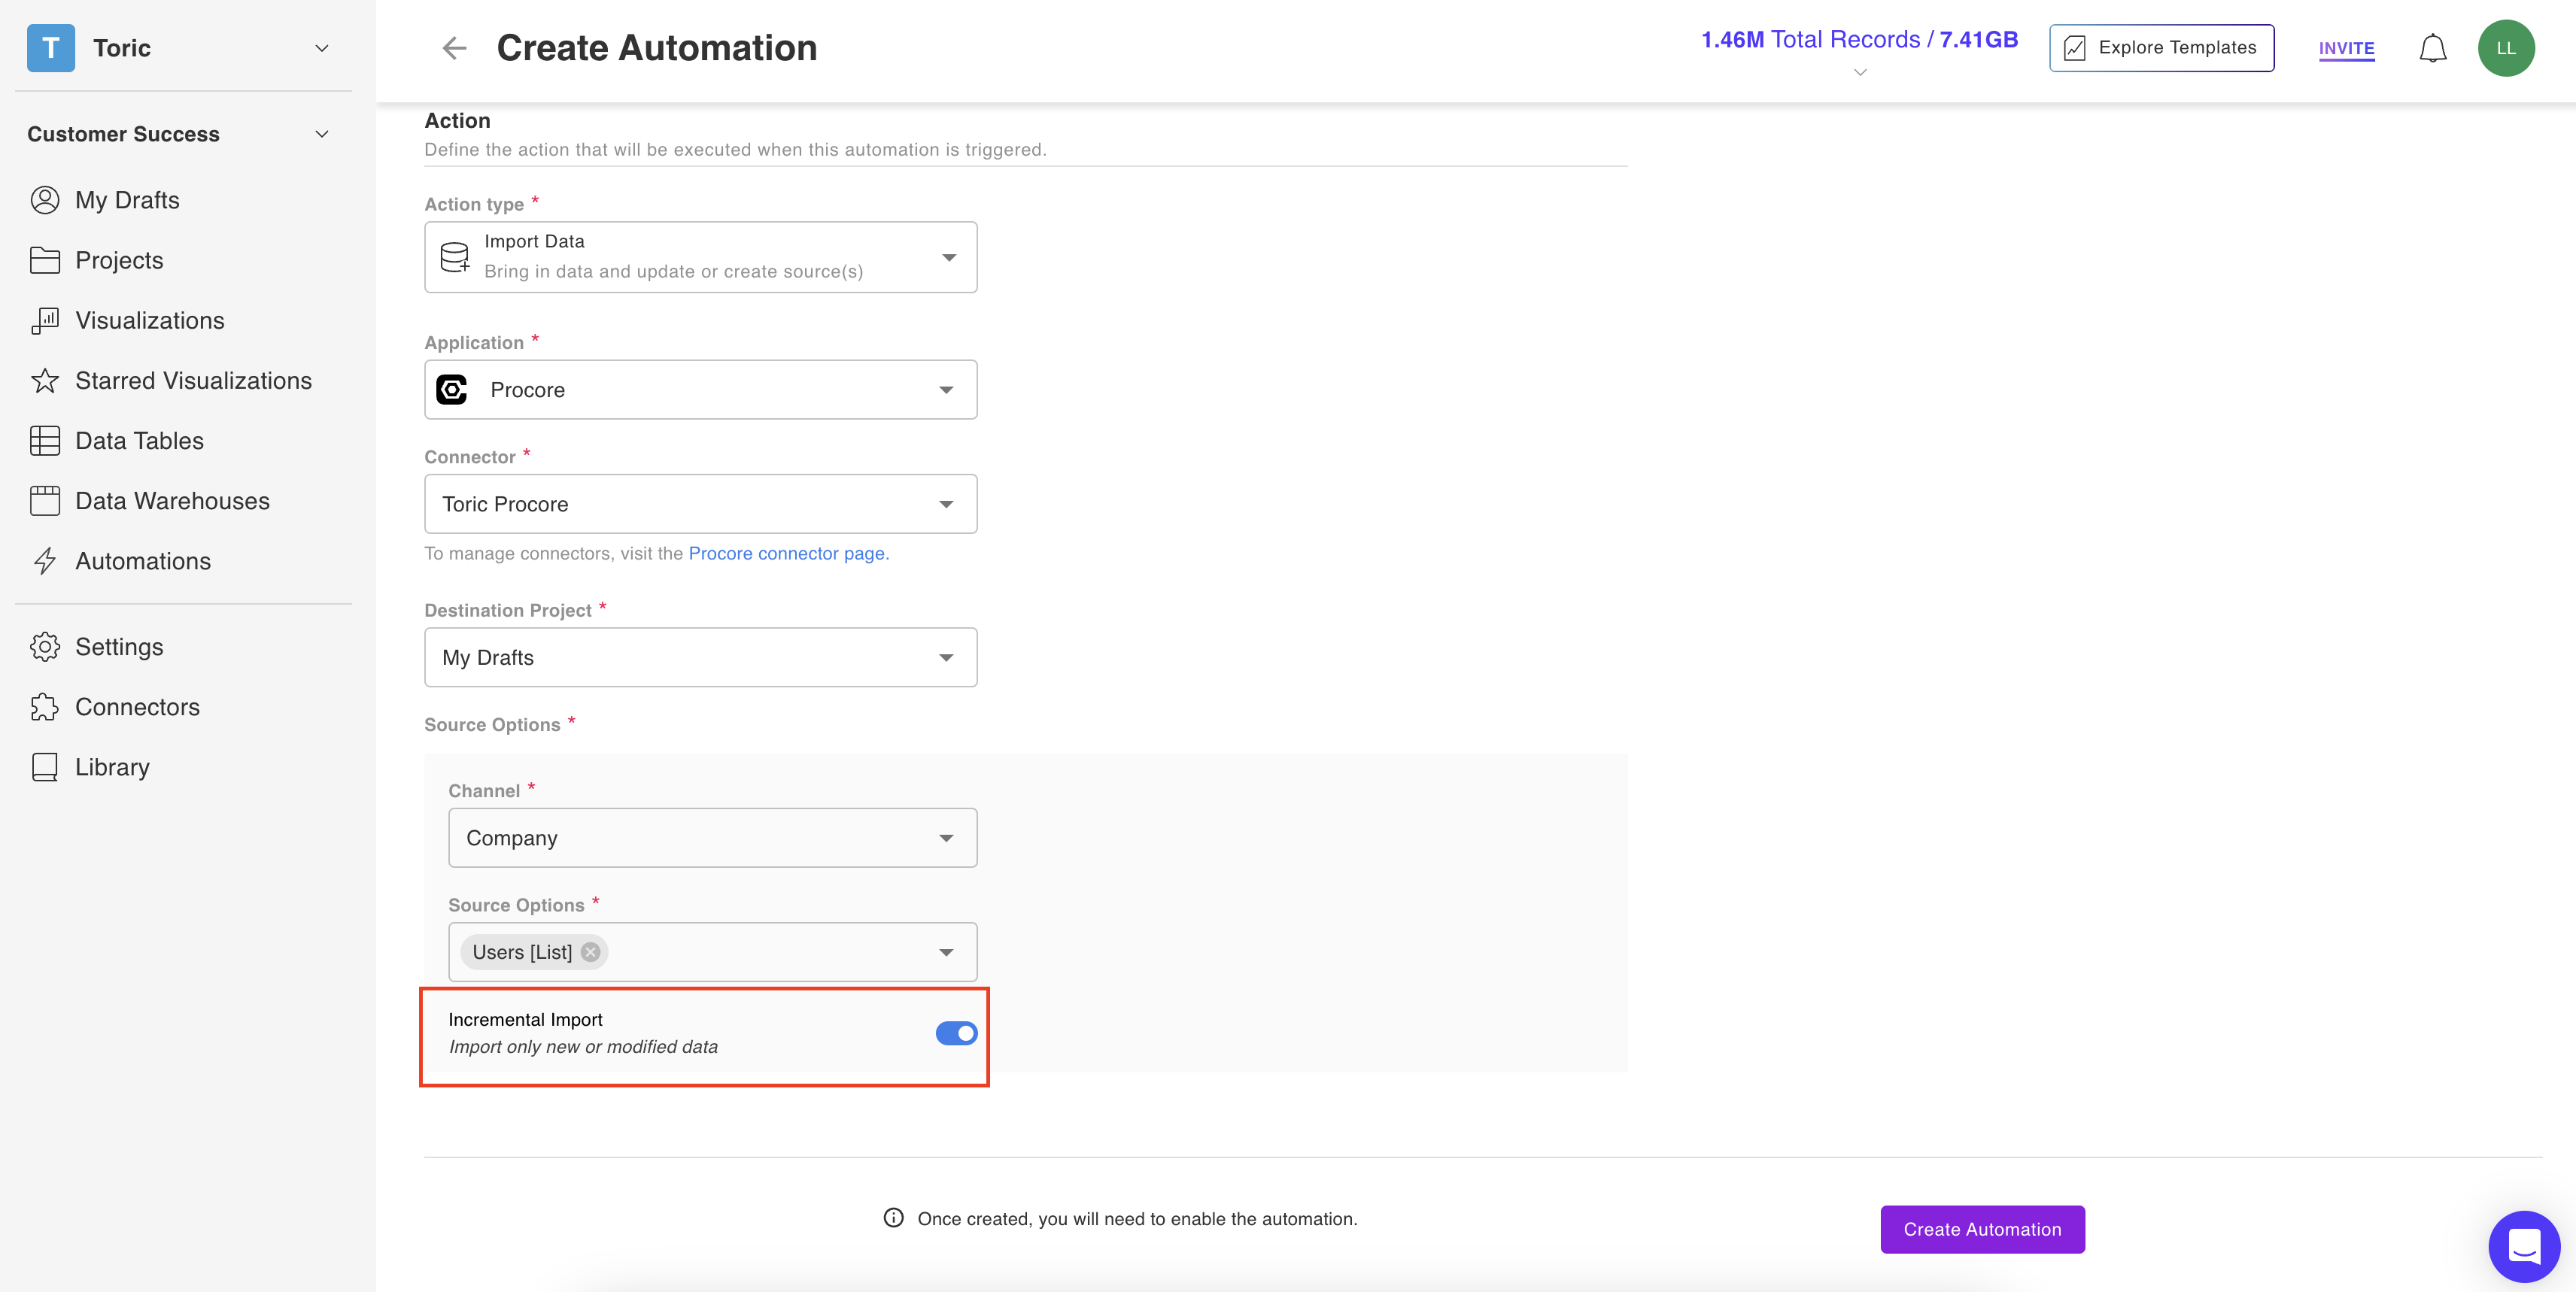Open Library page

112,766
